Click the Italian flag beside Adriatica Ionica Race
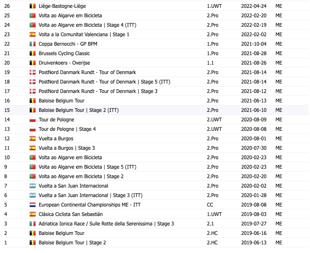 (33, 224)
